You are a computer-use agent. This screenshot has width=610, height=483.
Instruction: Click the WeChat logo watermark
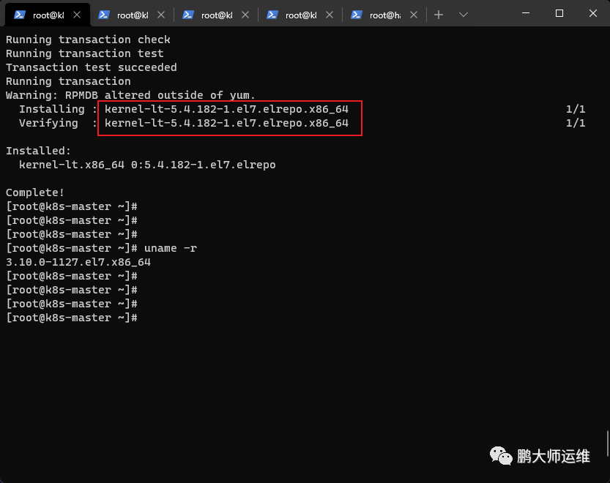click(501, 455)
